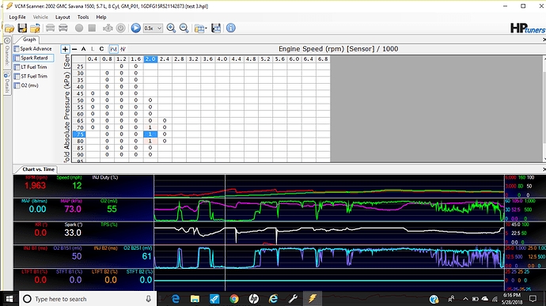Open the Log File menu

pyautogui.click(x=17, y=17)
